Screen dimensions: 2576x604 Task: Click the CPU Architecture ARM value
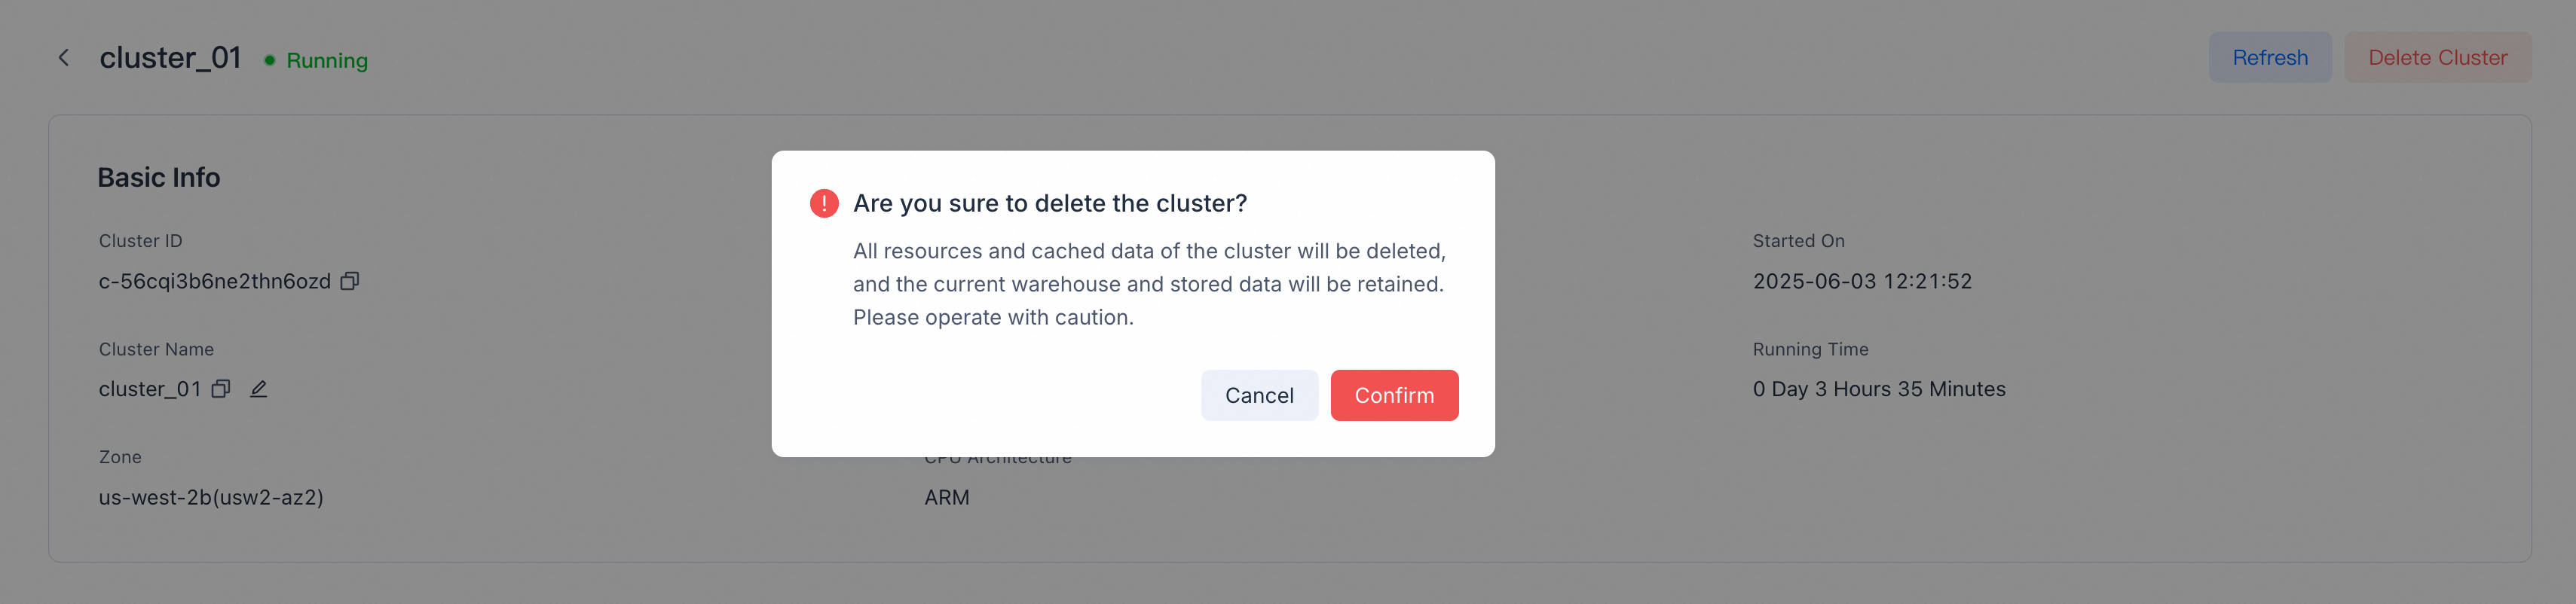[946, 497]
